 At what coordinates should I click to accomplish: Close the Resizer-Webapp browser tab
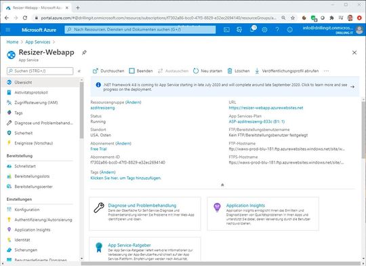click(x=66, y=7)
